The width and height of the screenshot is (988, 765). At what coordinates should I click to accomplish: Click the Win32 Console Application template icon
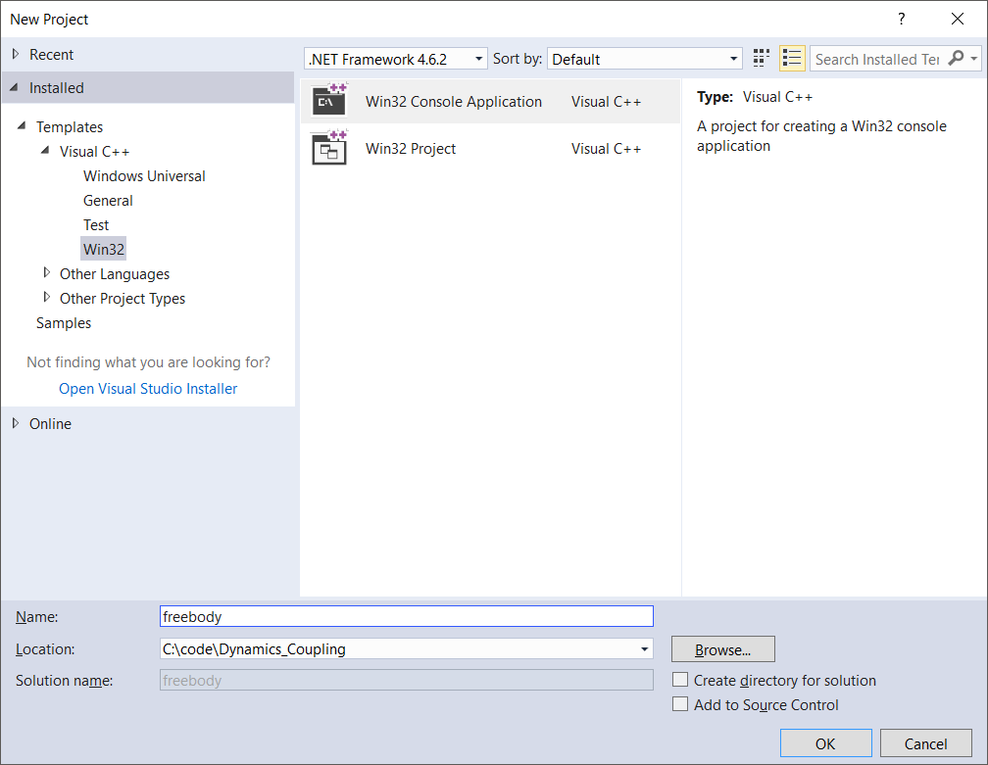[x=328, y=102]
